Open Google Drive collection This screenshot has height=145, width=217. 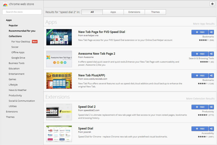pos(18,58)
